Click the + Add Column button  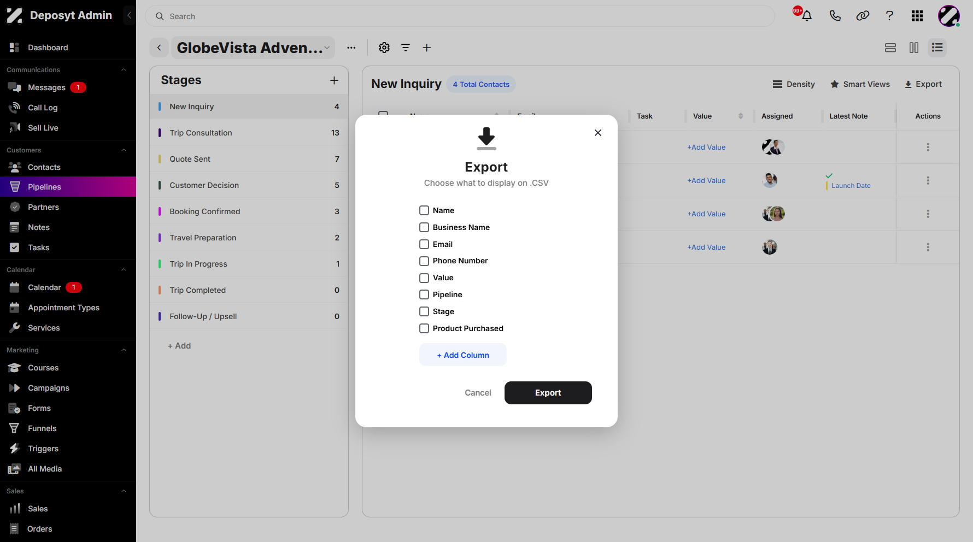(463, 355)
